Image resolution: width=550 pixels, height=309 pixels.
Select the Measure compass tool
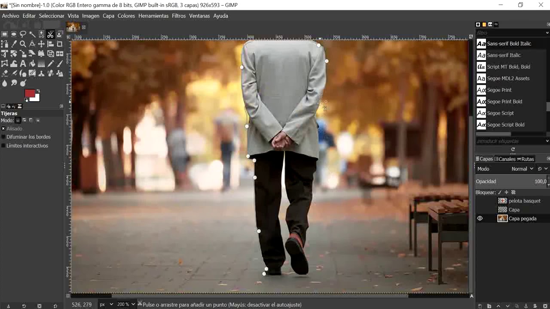(x=32, y=44)
